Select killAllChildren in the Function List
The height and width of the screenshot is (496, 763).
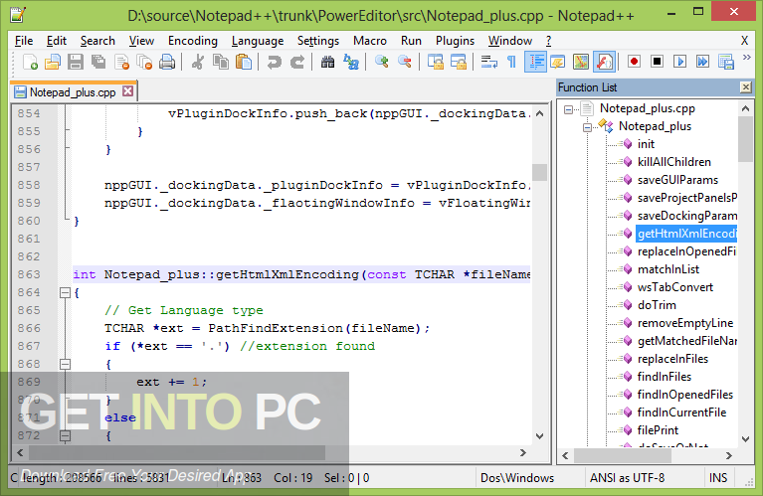pyautogui.click(x=673, y=162)
